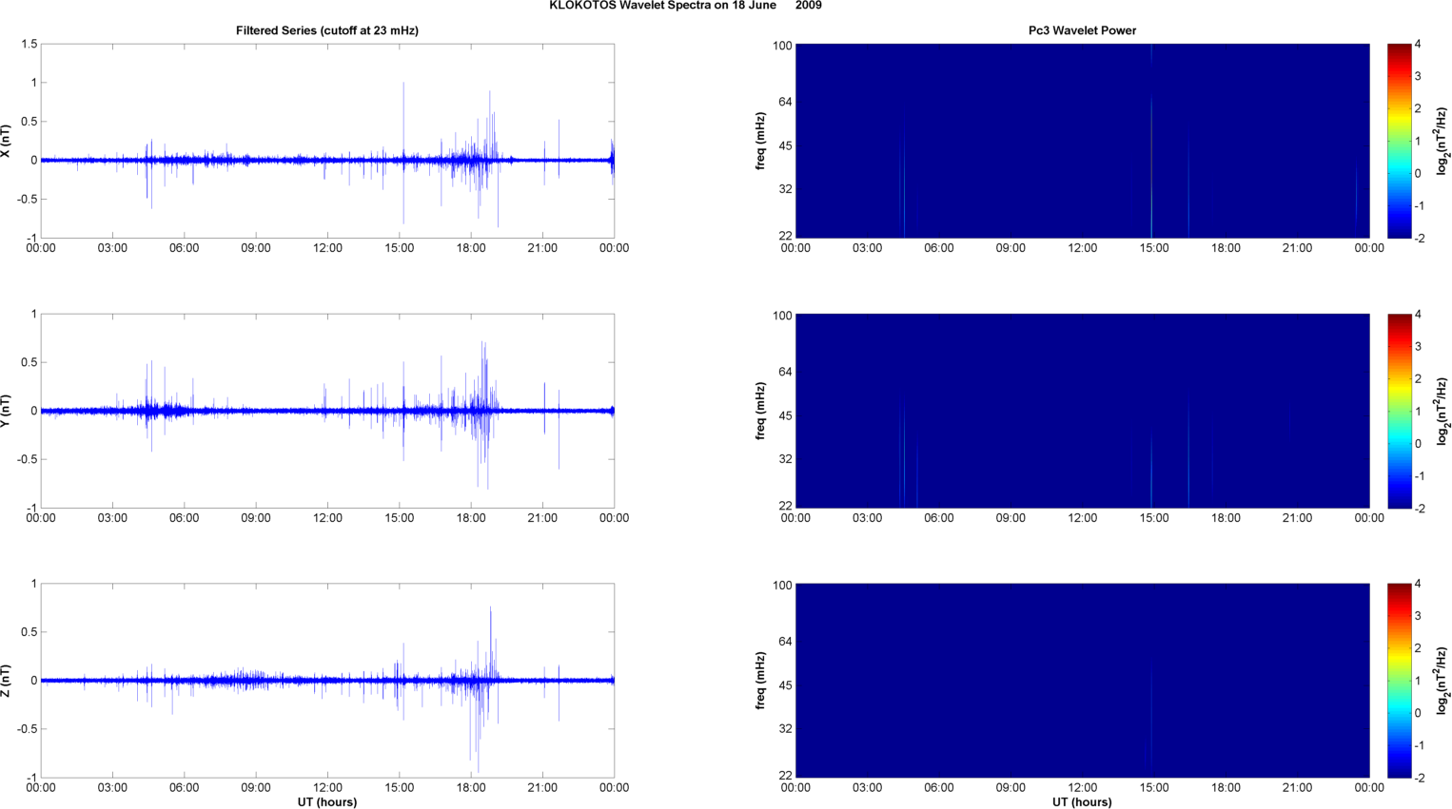Image resolution: width=1452 pixels, height=809 pixels.
Task: Click the -2 value on bottom color bar
Action: 1419,778
